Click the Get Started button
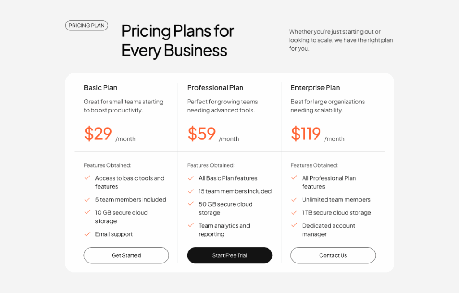The width and height of the screenshot is (459, 293). tap(126, 255)
